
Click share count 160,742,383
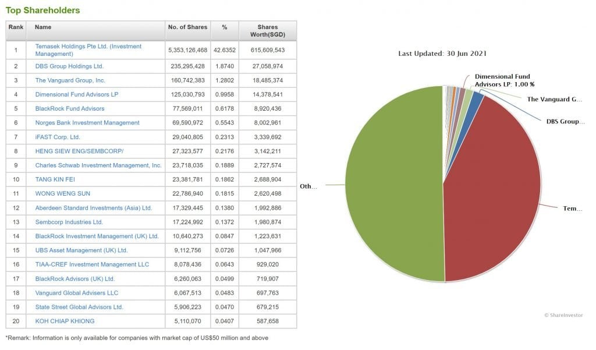coord(188,80)
